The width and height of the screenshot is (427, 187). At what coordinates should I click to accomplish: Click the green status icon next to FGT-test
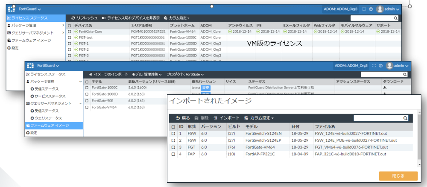(x=76, y=38)
